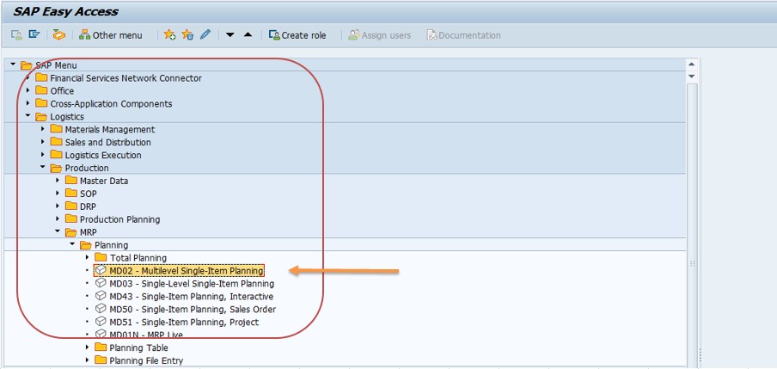777x369 pixels.
Task: Select the Master Data entry
Action: point(104,181)
